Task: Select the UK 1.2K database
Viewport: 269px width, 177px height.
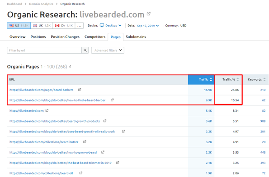Action: pos(42,26)
